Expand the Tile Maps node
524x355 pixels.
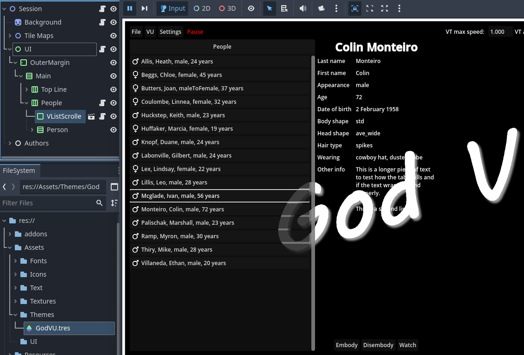(9, 35)
